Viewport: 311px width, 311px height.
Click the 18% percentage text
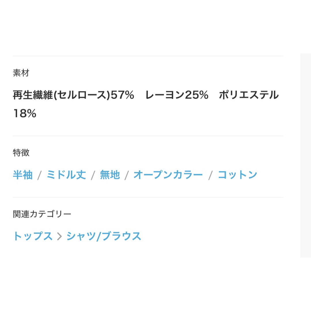(25, 113)
